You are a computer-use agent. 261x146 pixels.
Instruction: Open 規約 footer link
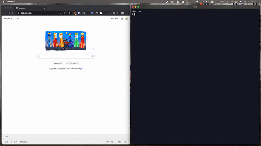(119, 142)
